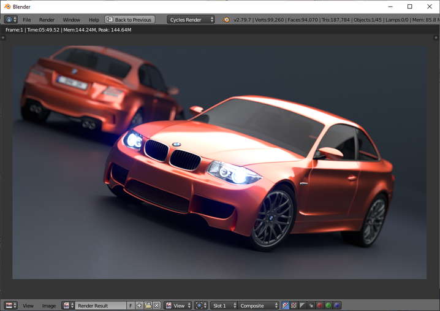Open the Image menu
Viewport: 440px width, 311px height.
[x=49, y=305]
